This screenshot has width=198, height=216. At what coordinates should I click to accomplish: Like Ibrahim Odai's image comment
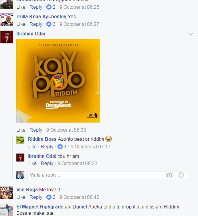tap(21, 130)
